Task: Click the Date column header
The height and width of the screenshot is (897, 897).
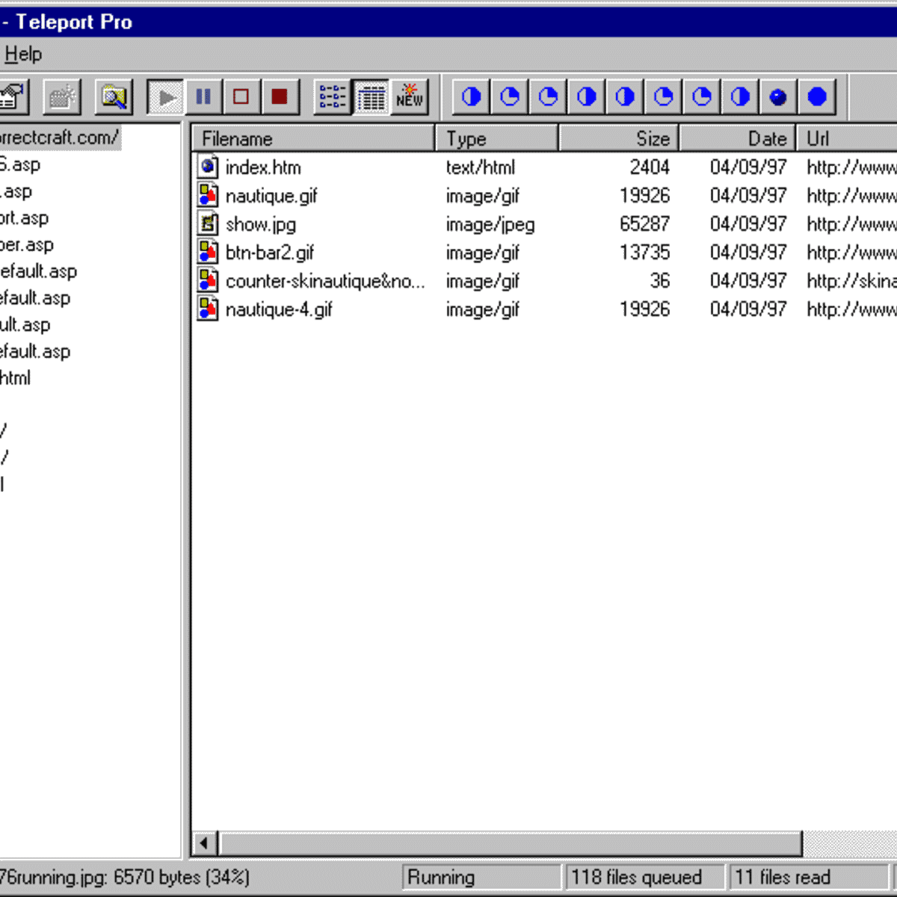Action: 737,139
